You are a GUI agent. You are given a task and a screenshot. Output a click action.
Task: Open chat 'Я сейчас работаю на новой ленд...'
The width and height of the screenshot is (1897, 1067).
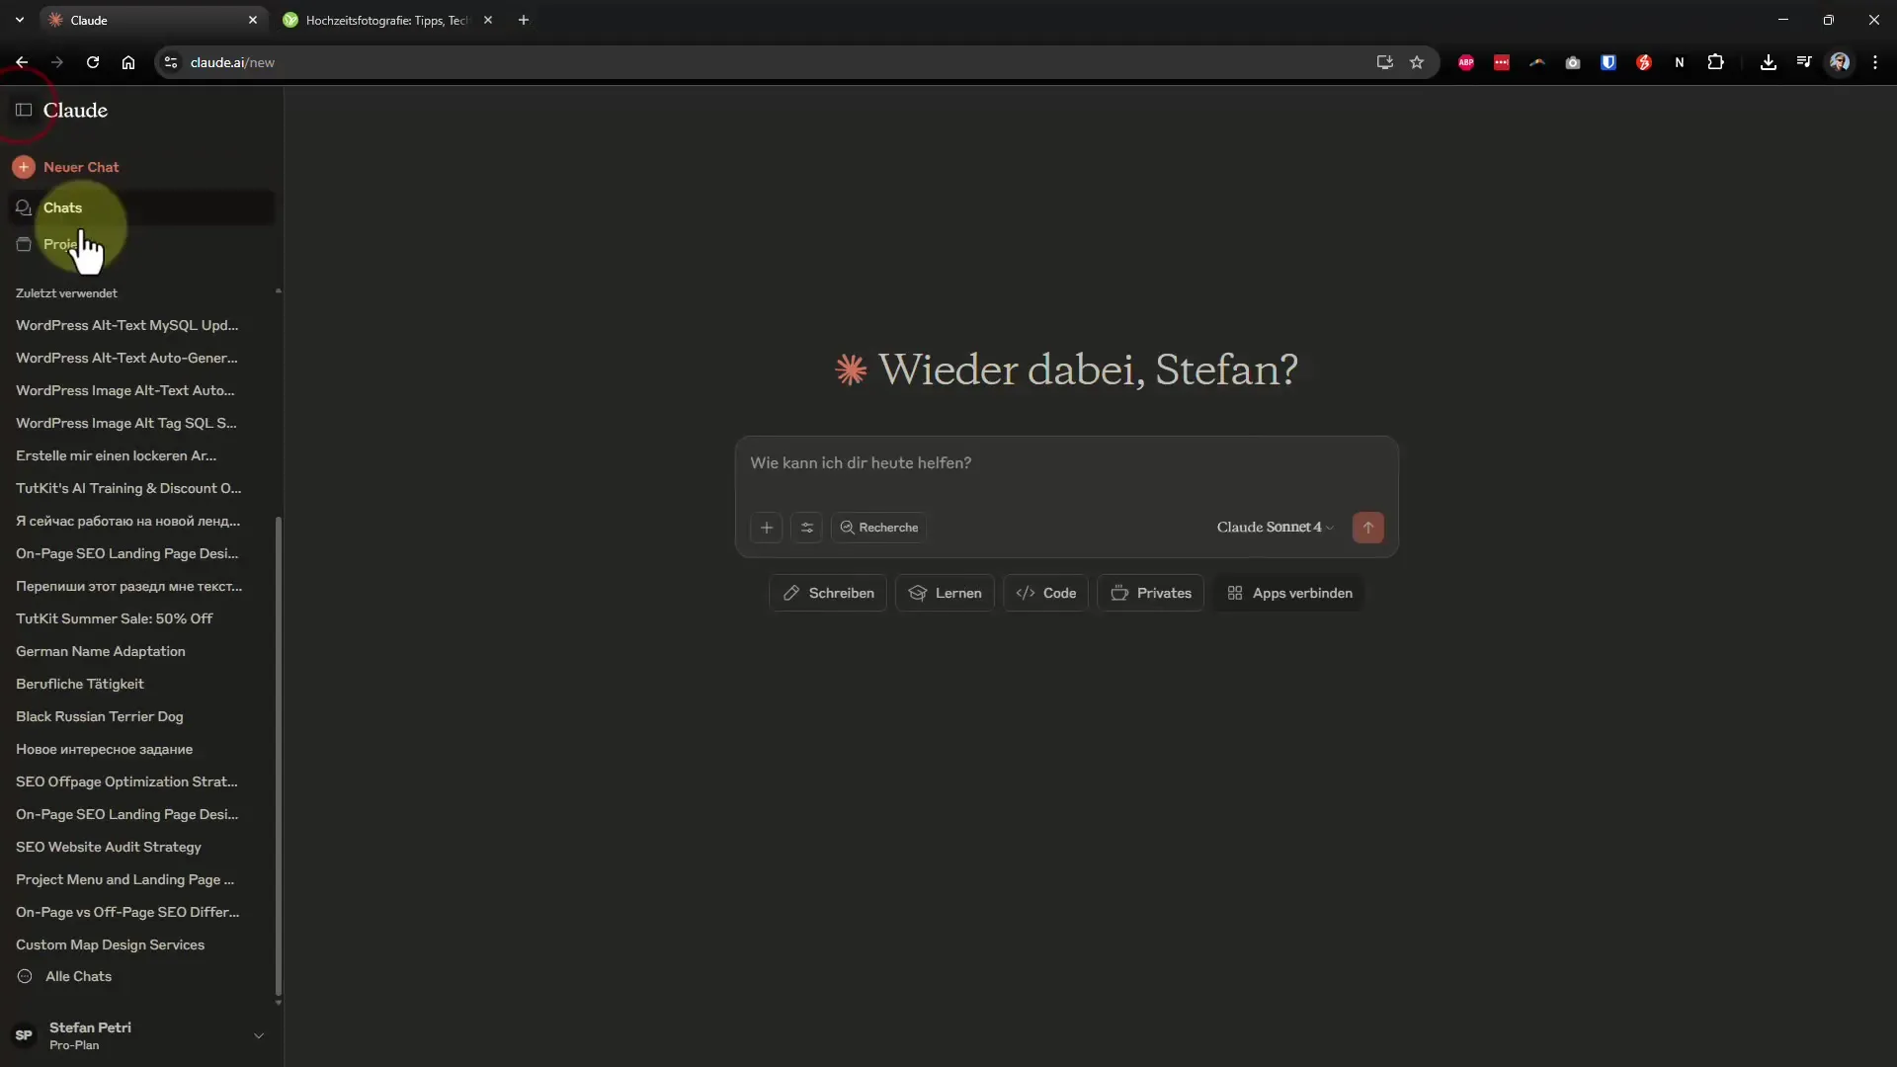pos(127,521)
